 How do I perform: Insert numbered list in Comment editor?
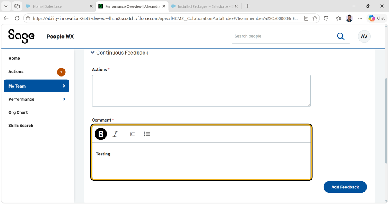132,134
